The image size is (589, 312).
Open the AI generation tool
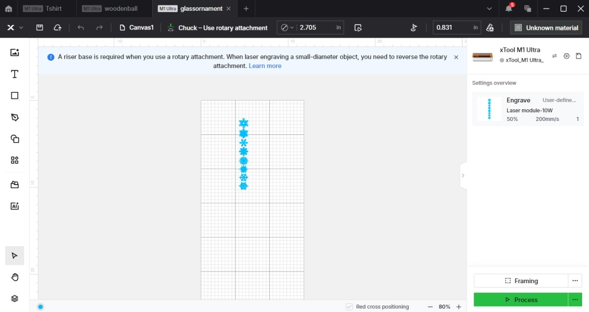15,206
